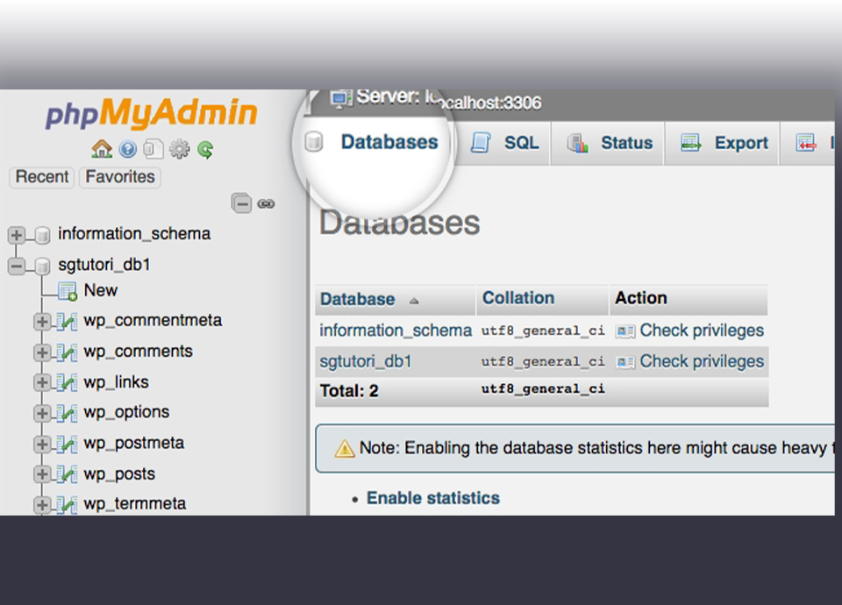
Task: Expand the wp_commentmeta table node
Action: 42,322
